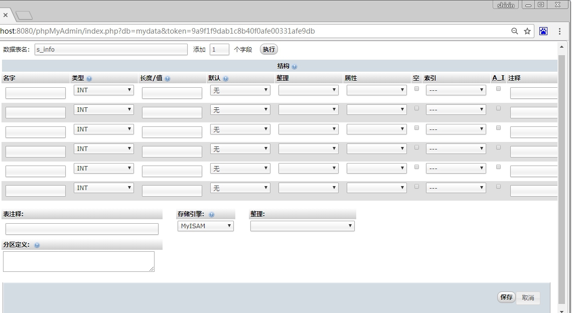This screenshot has height=313, width=572.
Task: Click the 注释 input in third row
Action: 534,132
